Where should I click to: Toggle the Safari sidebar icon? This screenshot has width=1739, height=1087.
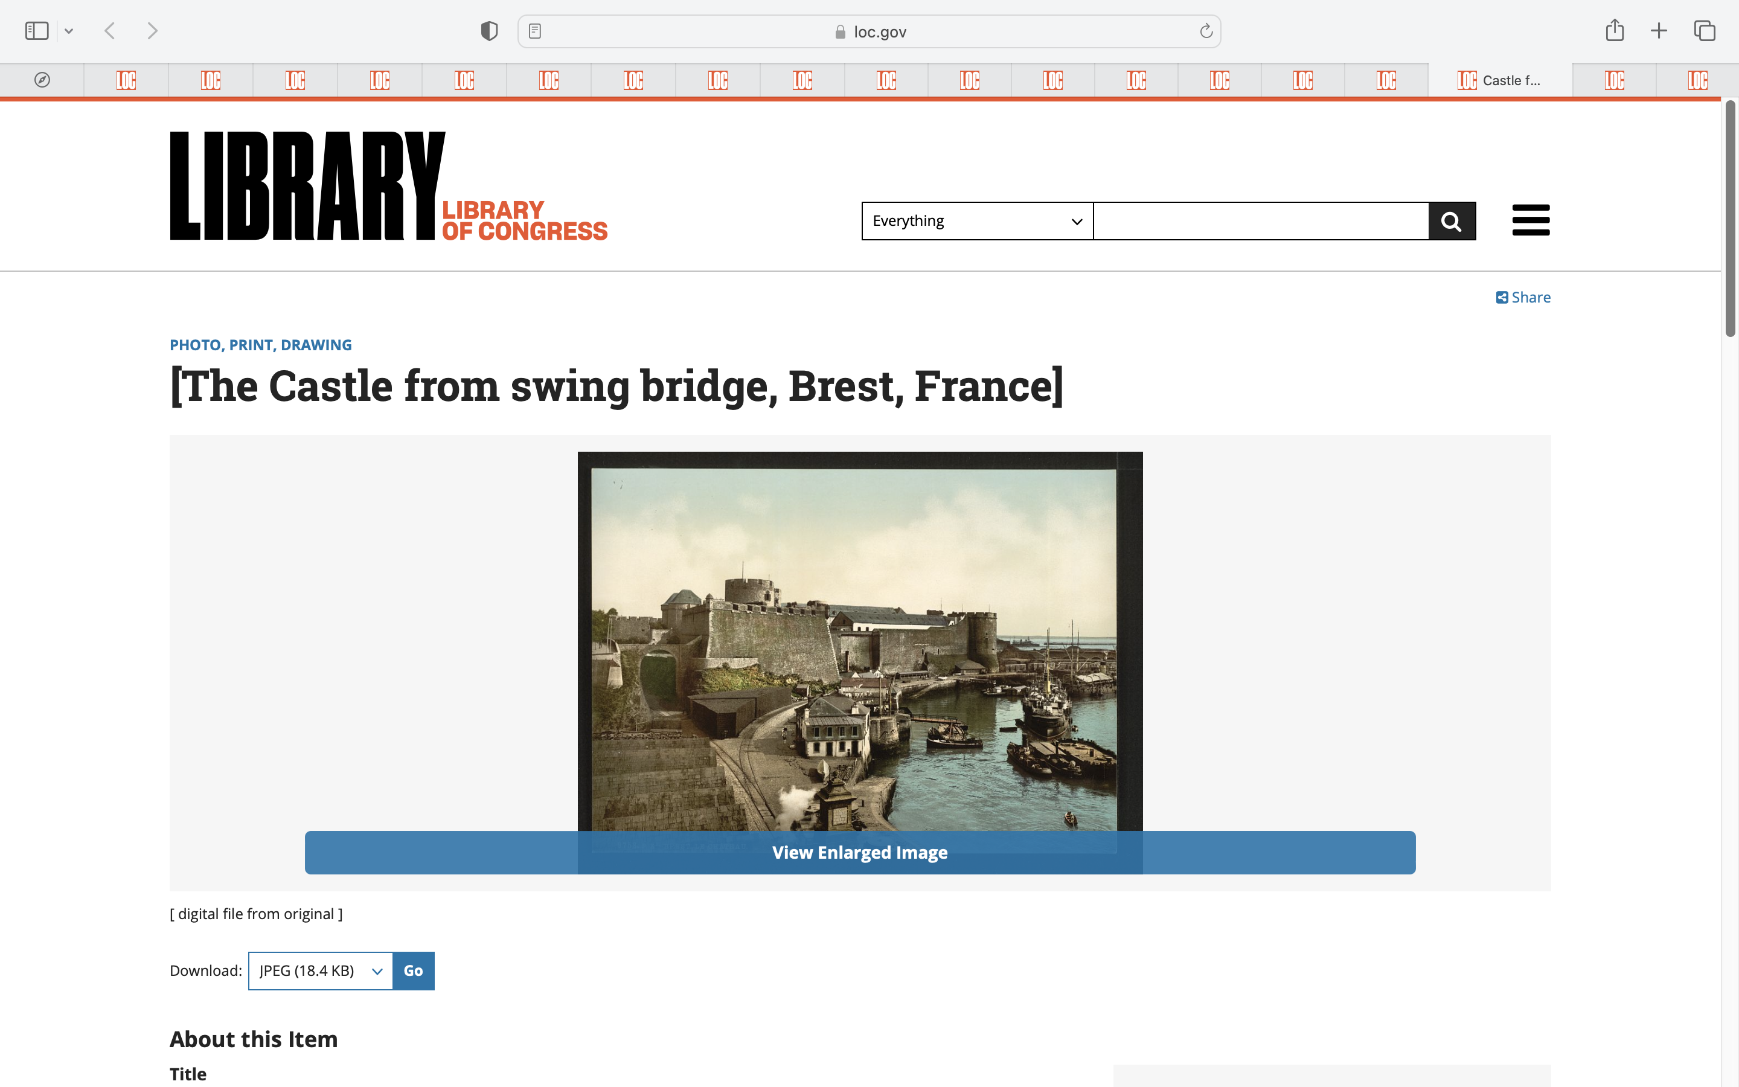[37, 31]
